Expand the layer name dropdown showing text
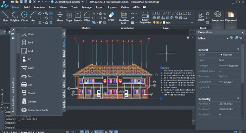This screenshot has height=133, width=246. point(192,23)
